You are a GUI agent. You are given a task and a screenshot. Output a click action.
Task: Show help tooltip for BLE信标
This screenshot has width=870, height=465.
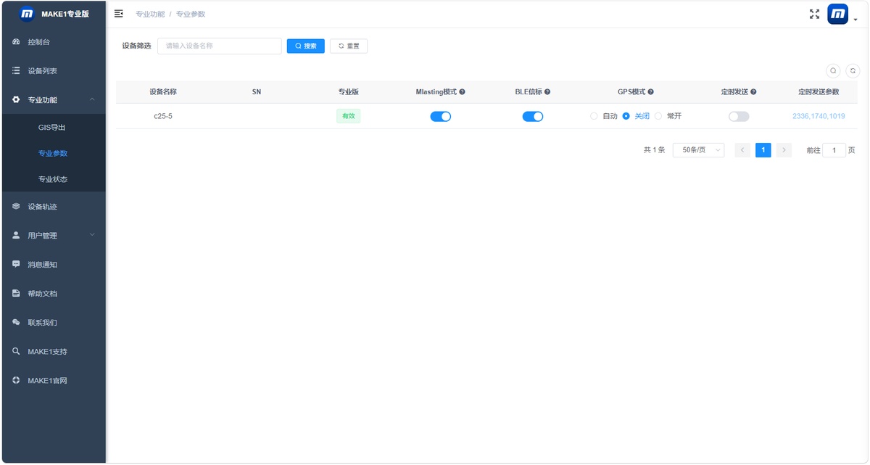(x=547, y=92)
